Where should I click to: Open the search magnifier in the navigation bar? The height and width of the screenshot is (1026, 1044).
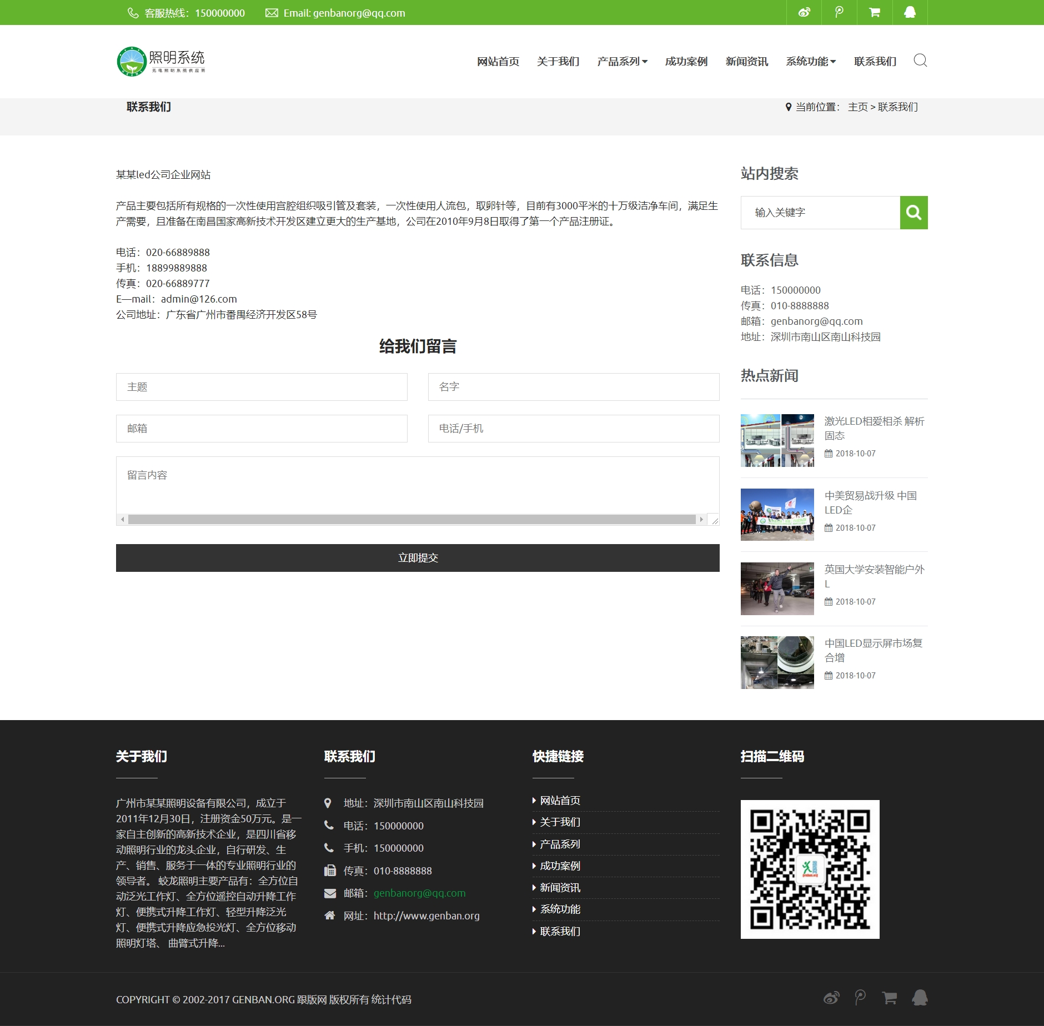click(x=920, y=60)
